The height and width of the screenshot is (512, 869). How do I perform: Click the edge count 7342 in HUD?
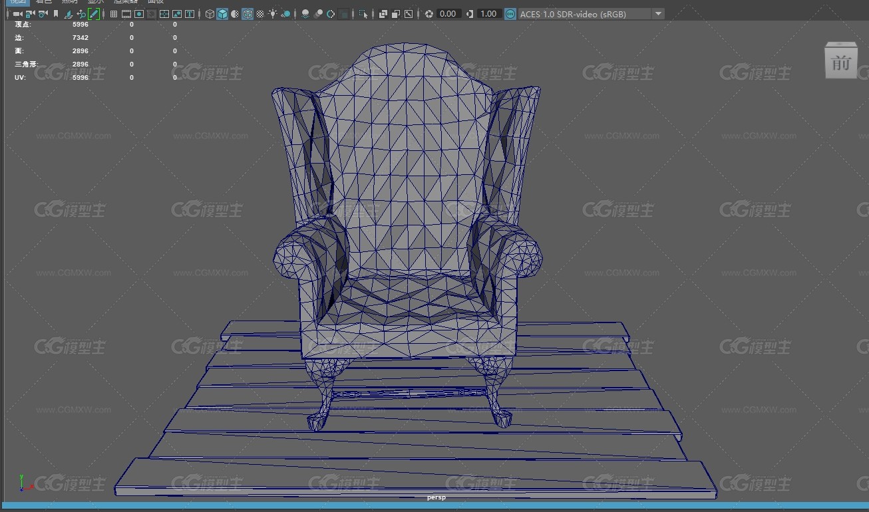click(80, 38)
